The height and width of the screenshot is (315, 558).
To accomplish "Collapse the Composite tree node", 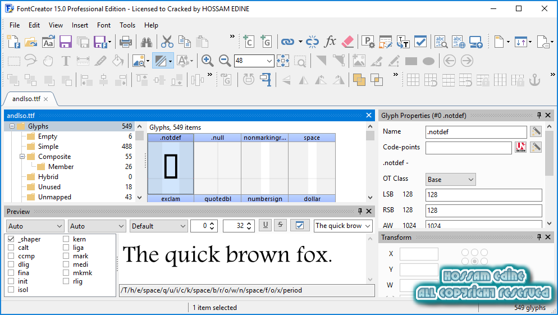I will tap(22, 157).
